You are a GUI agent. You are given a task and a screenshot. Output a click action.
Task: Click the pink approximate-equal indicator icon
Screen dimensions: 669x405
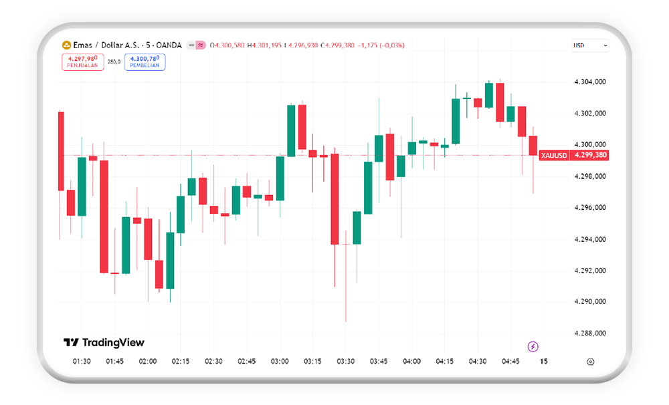pyautogui.click(x=200, y=45)
